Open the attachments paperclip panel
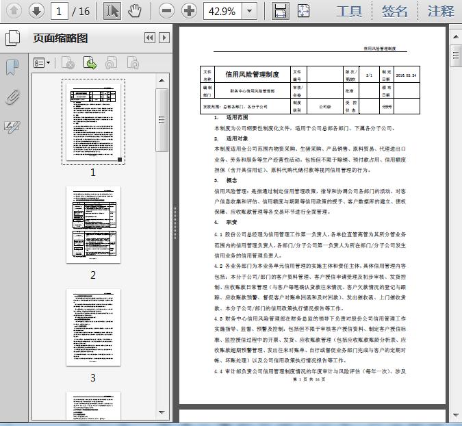 pyautogui.click(x=12, y=97)
